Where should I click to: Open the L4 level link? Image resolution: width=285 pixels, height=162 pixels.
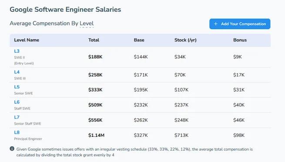(17, 72)
